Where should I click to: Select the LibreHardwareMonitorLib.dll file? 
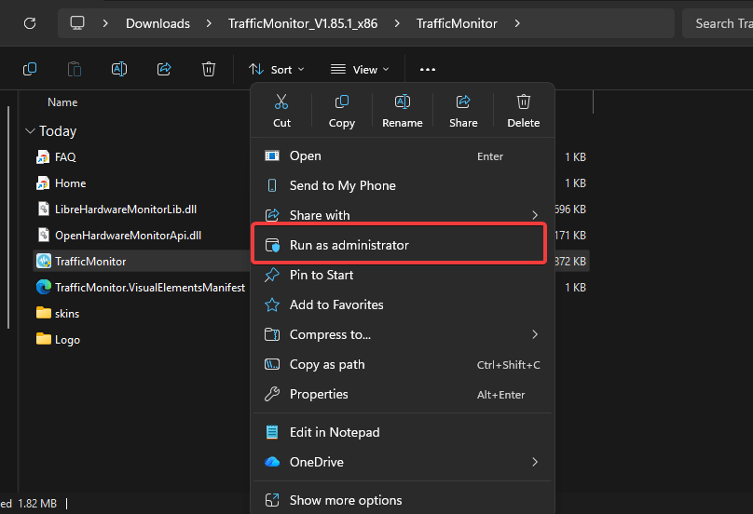pos(127,210)
